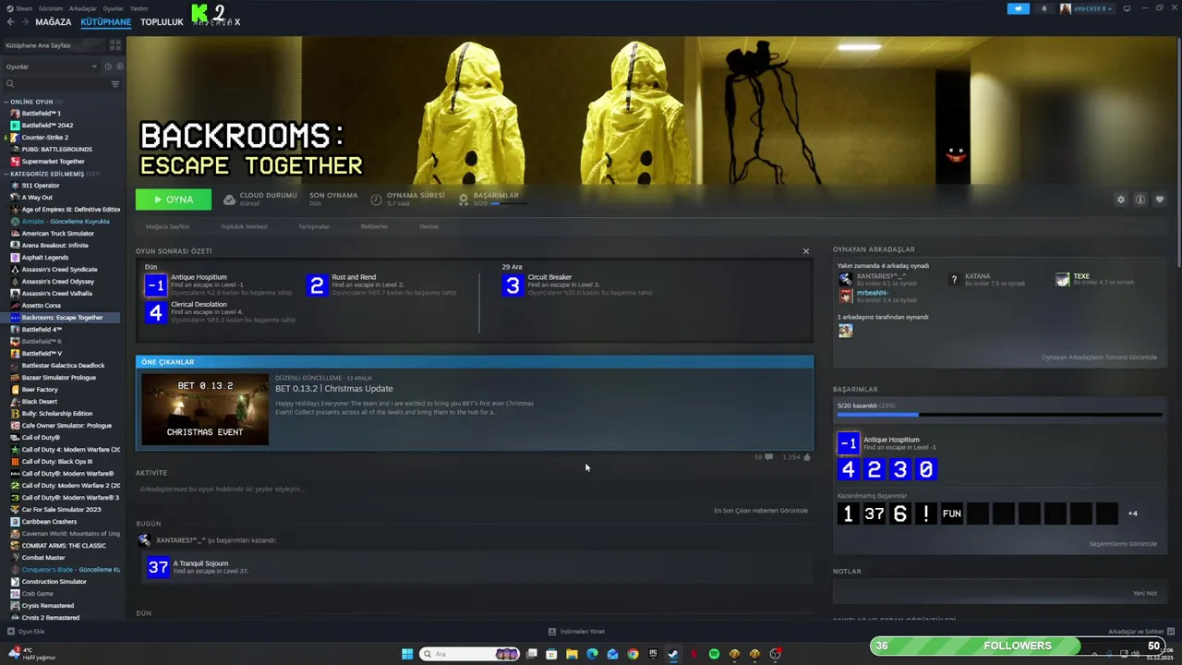Open the Görünüm menu

click(51, 8)
